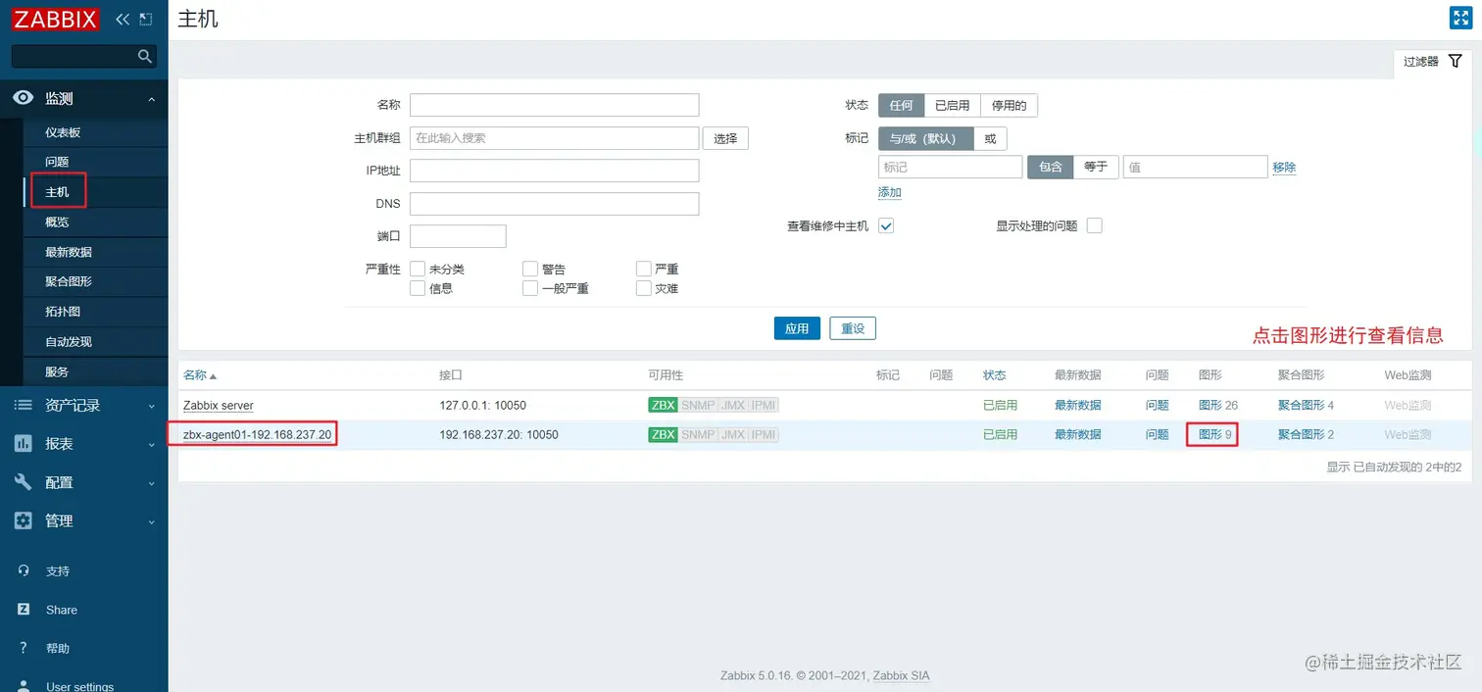Click the bar chart icon beside 报表
Screen dimensions: 1482x692
[23, 443]
